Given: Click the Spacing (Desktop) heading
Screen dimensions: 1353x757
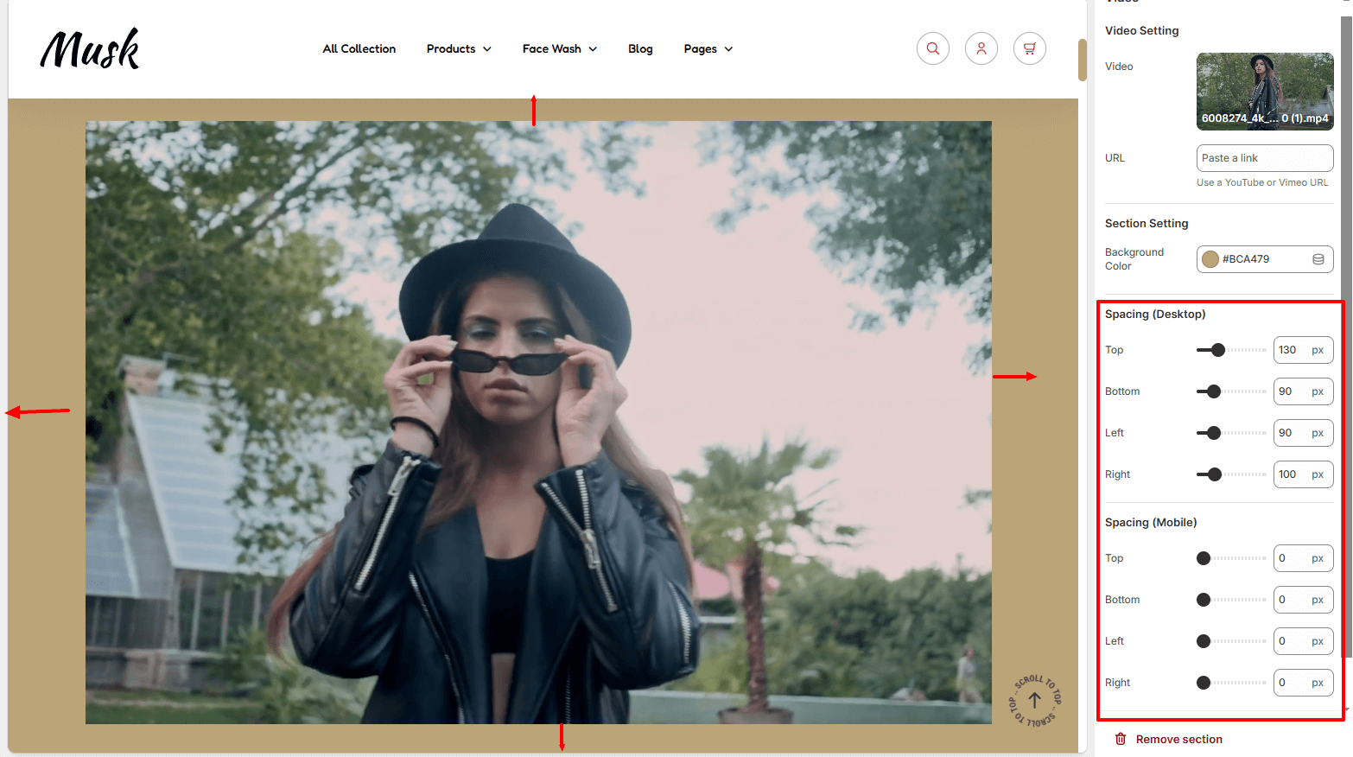Looking at the screenshot, I should [1155, 314].
